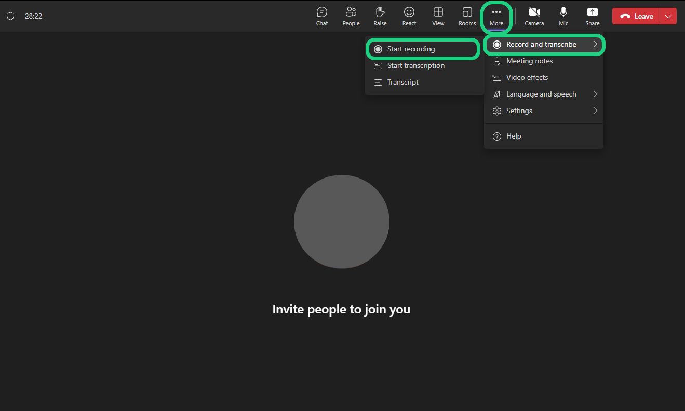Change the meeting View layout
The width and height of the screenshot is (685, 411).
pyautogui.click(x=438, y=16)
